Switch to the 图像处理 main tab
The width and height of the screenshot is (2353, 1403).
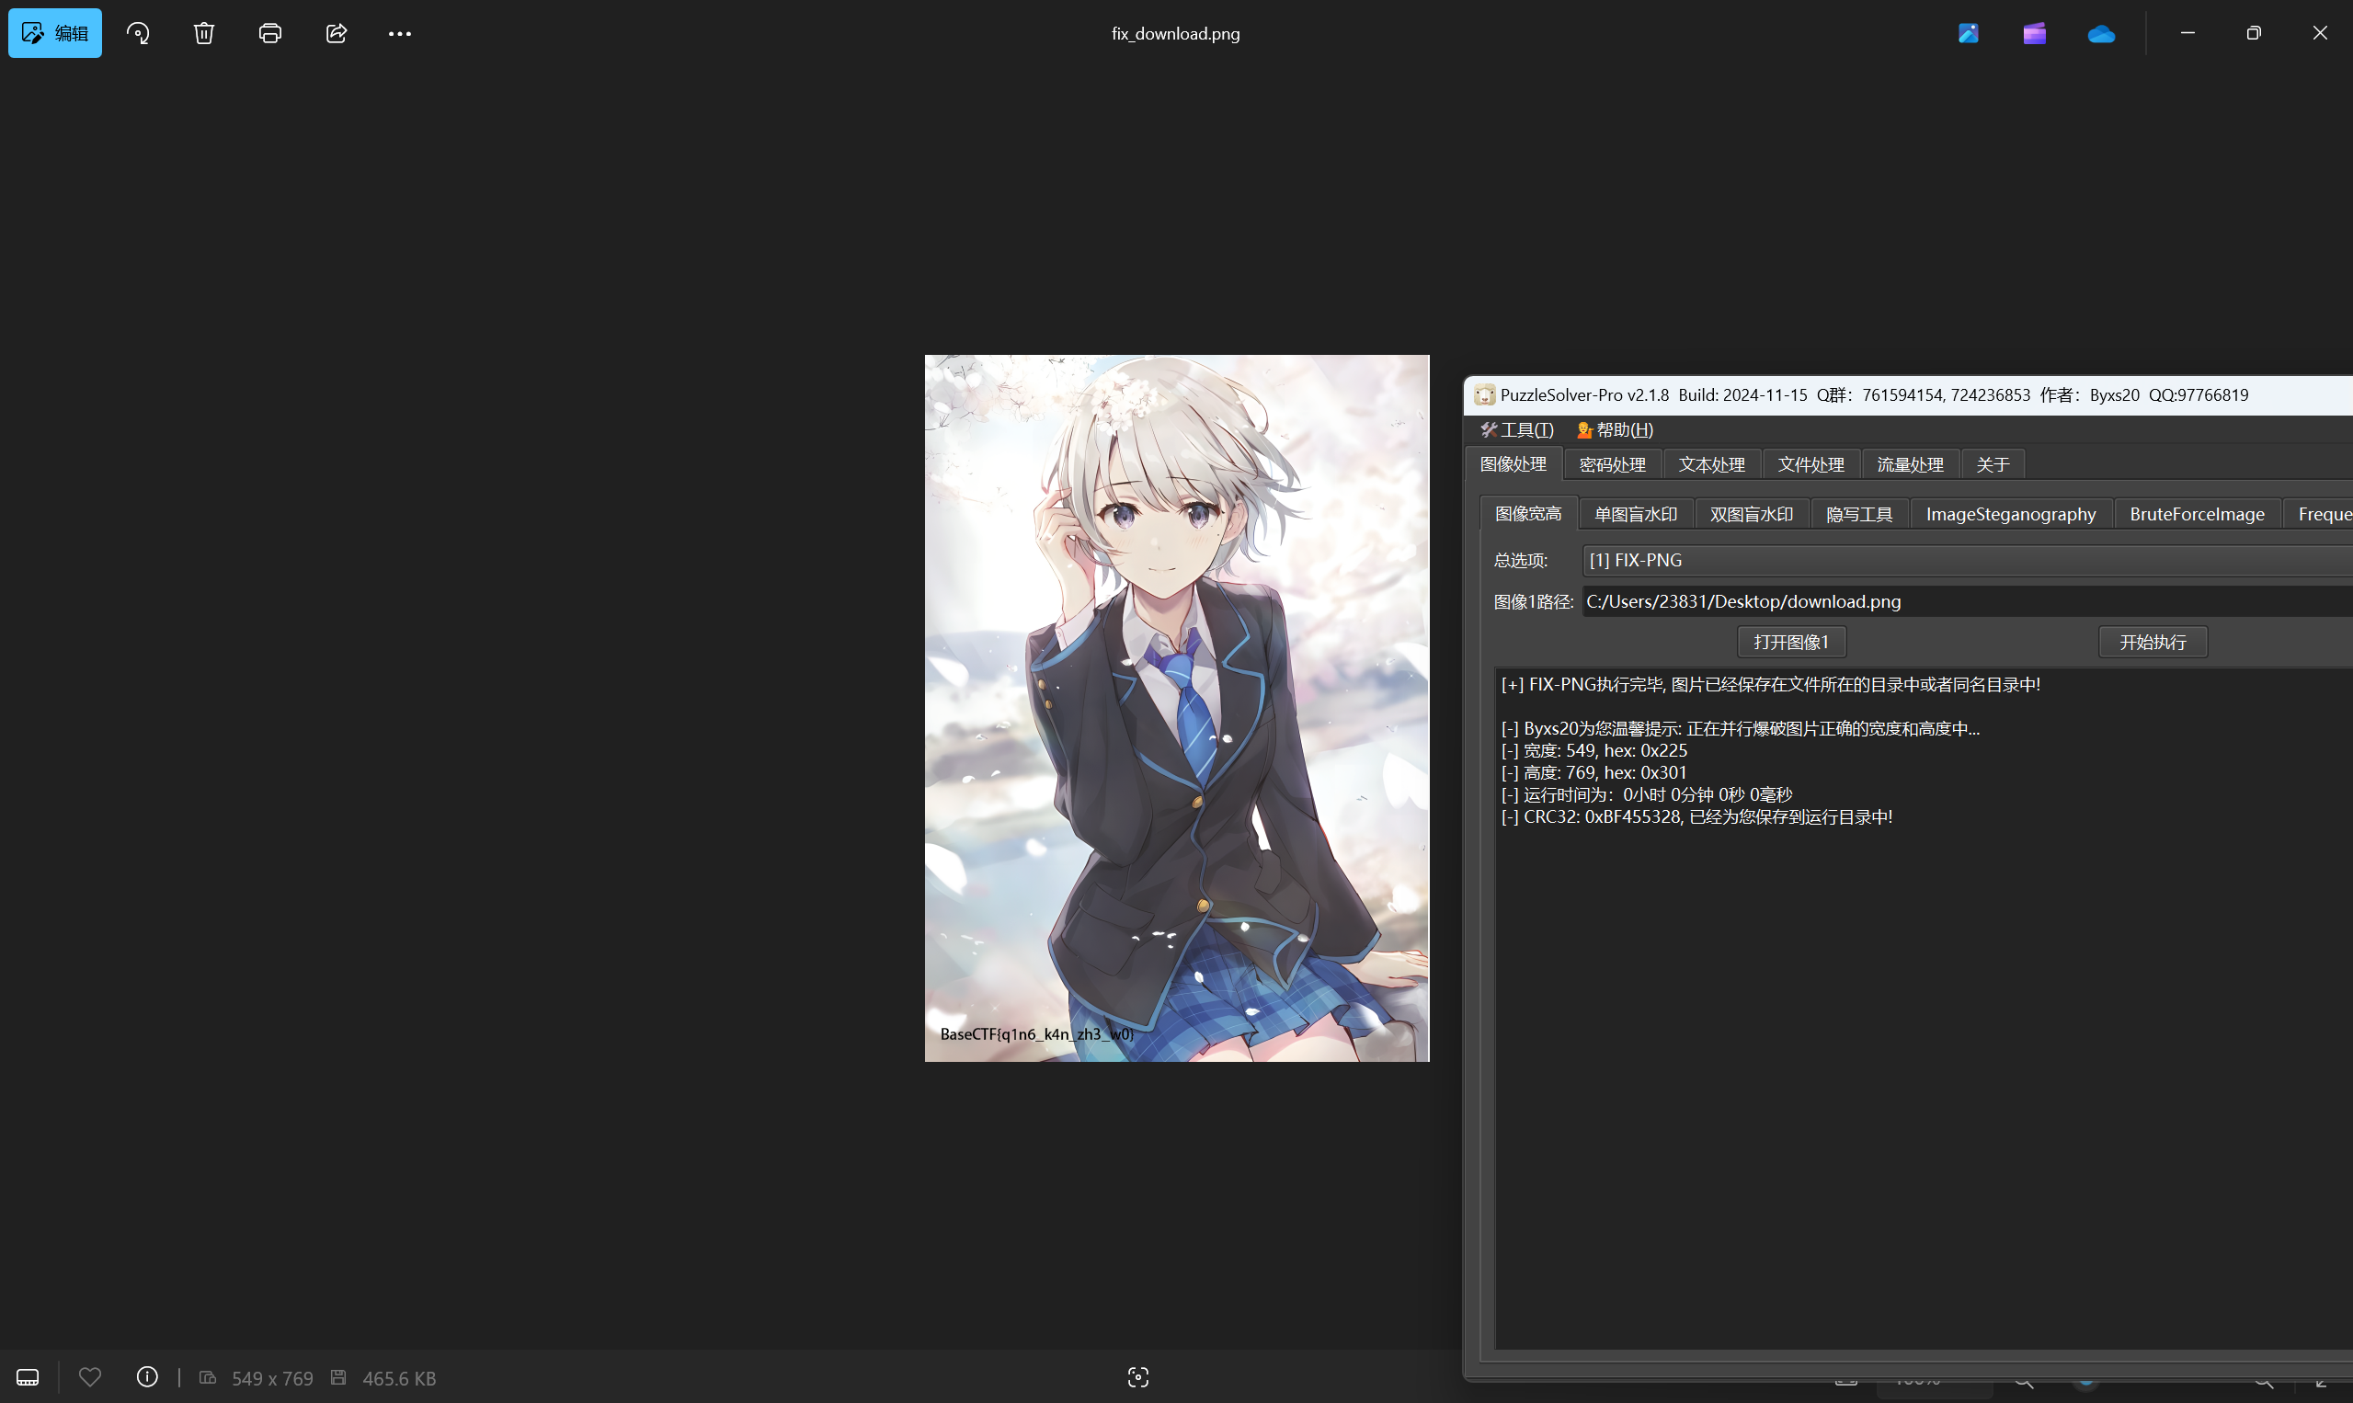click(x=1513, y=464)
